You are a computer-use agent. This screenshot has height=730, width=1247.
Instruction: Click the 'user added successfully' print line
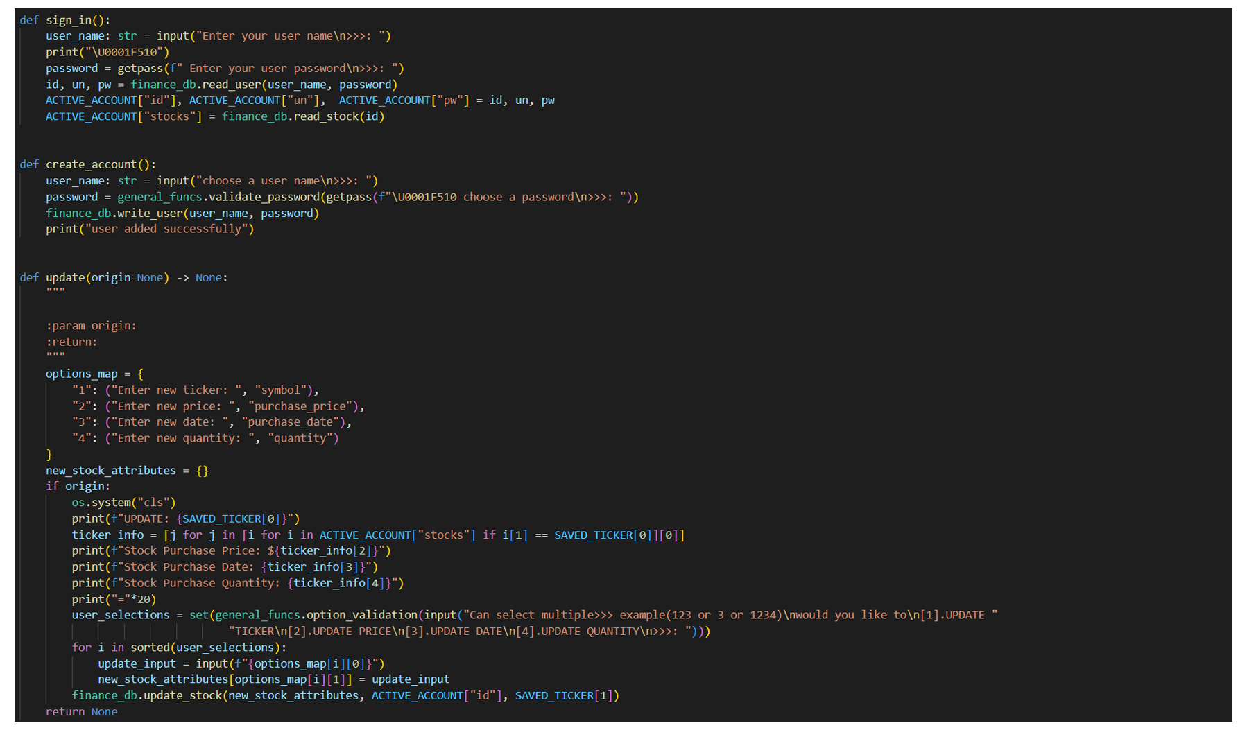pyautogui.click(x=150, y=229)
